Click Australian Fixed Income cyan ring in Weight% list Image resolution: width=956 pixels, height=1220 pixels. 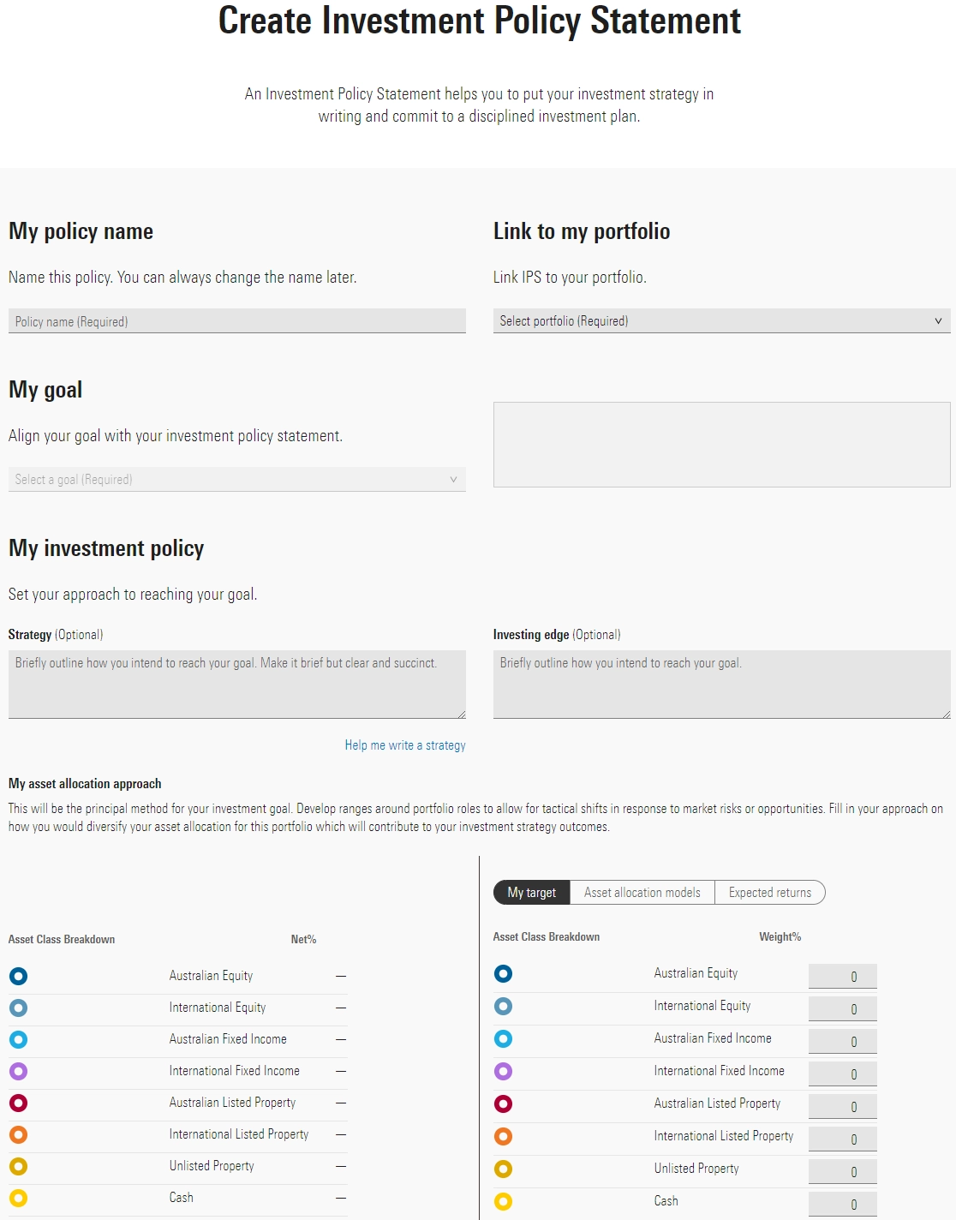pos(503,1038)
